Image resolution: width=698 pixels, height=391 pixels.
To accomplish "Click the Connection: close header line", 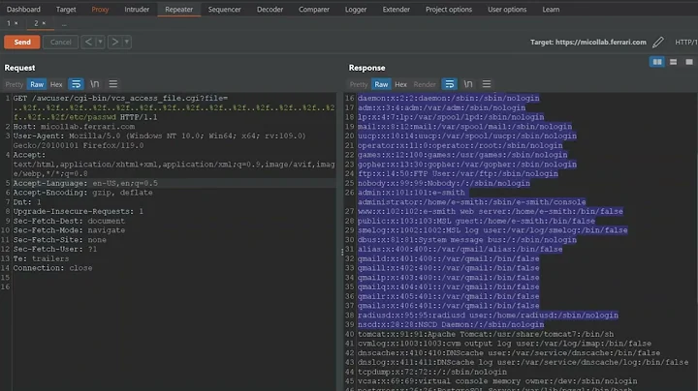I will pyautogui.click(x=52, y=268).
